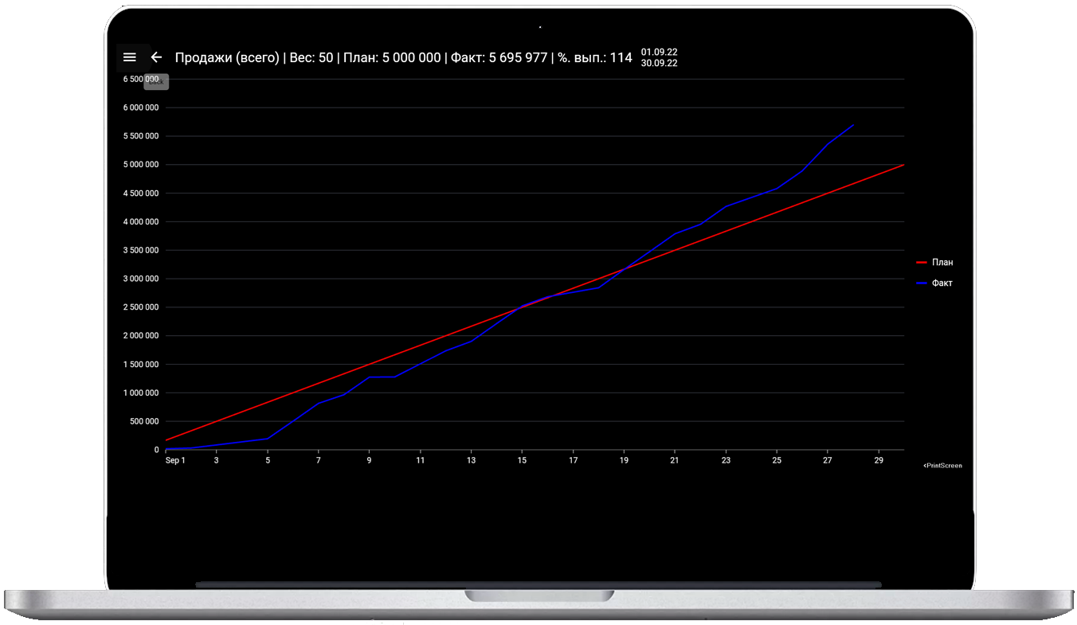Click the Факт: 5 695 977 header value
This screenshot has height=625, width=1077.
tap(499, 57)
